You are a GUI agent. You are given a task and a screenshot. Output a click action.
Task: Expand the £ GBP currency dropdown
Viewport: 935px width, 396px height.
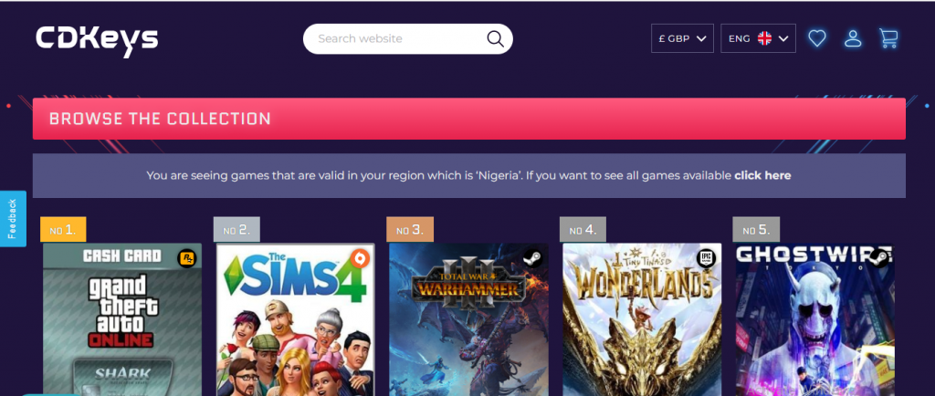click(x=682, y=38)
